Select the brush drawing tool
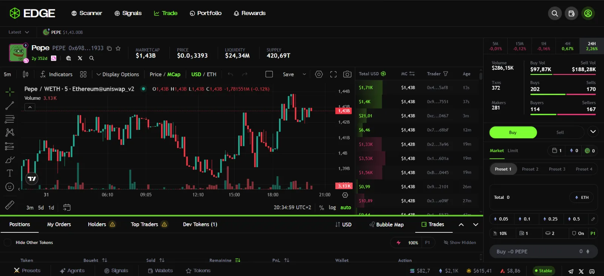604x276 pixels. click(10, 160)
